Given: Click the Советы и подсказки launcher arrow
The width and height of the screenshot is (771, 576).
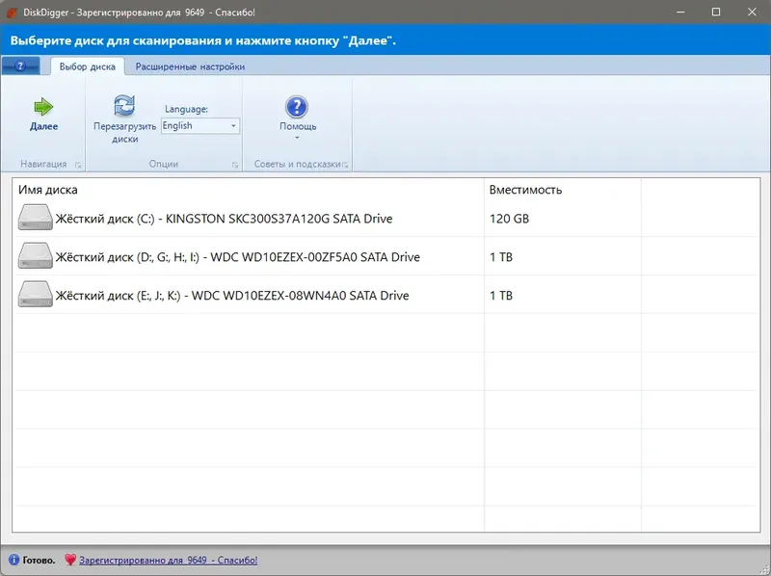Looking at the screenshot, I should pyautogui.click(x=347, y=164).
